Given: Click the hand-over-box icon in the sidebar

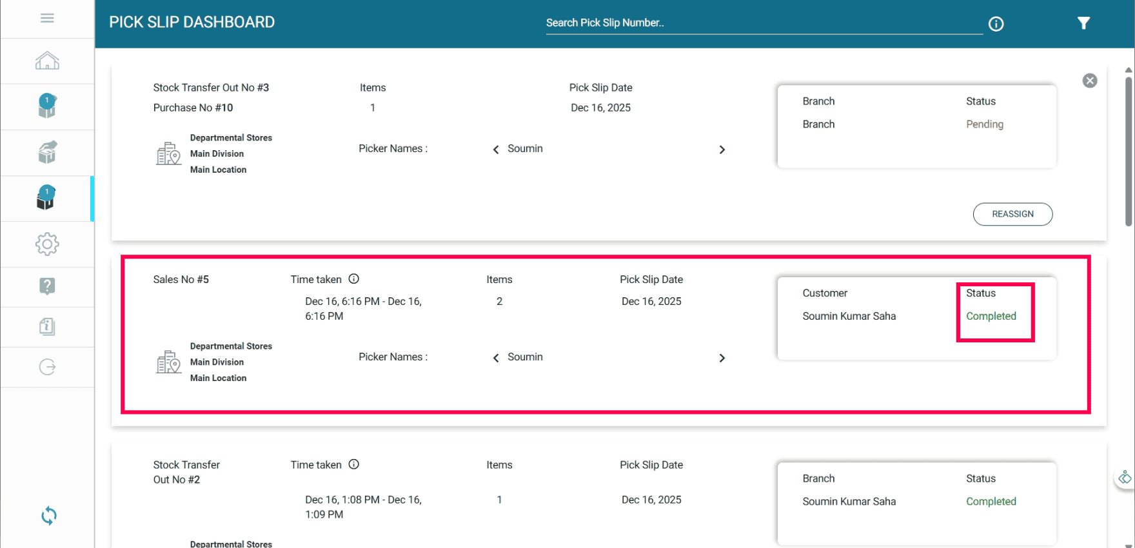Looking at the screenshot, I should tap(47, 152).
